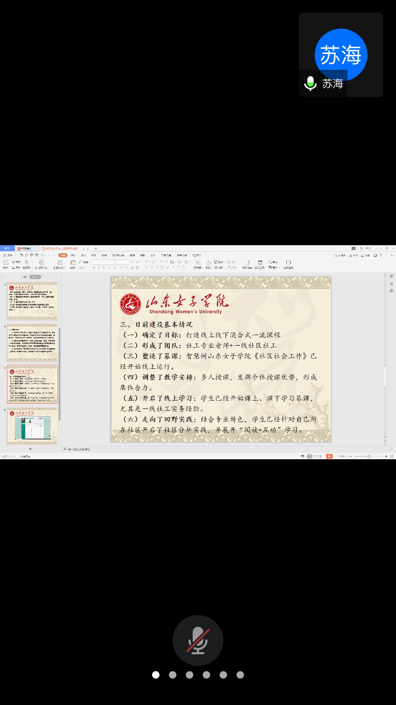
Task: Open the 插入 ribbon tab
Action: point(73,255)
